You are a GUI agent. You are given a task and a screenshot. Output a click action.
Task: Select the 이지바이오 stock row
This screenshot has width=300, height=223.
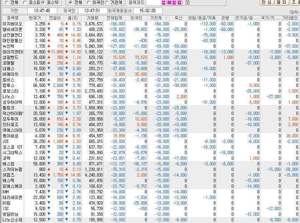point(150,24)
